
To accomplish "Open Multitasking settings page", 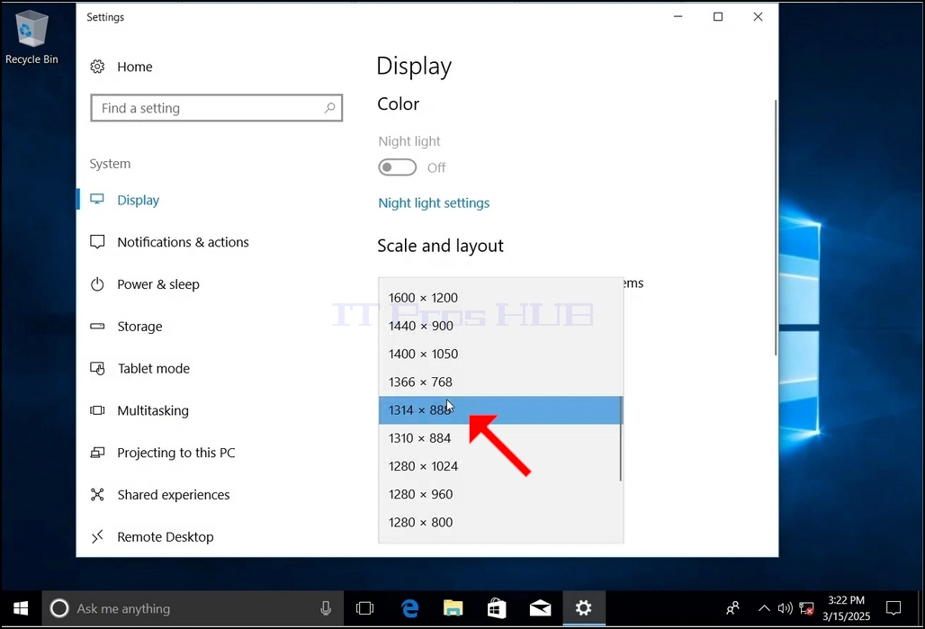I will (x=153, y=410).
